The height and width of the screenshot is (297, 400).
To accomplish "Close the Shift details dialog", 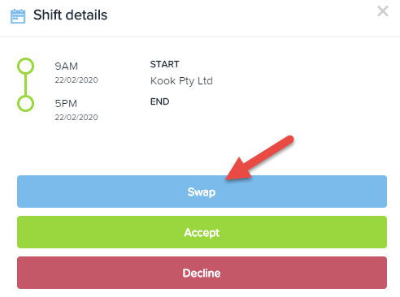I will click(383, 11).
